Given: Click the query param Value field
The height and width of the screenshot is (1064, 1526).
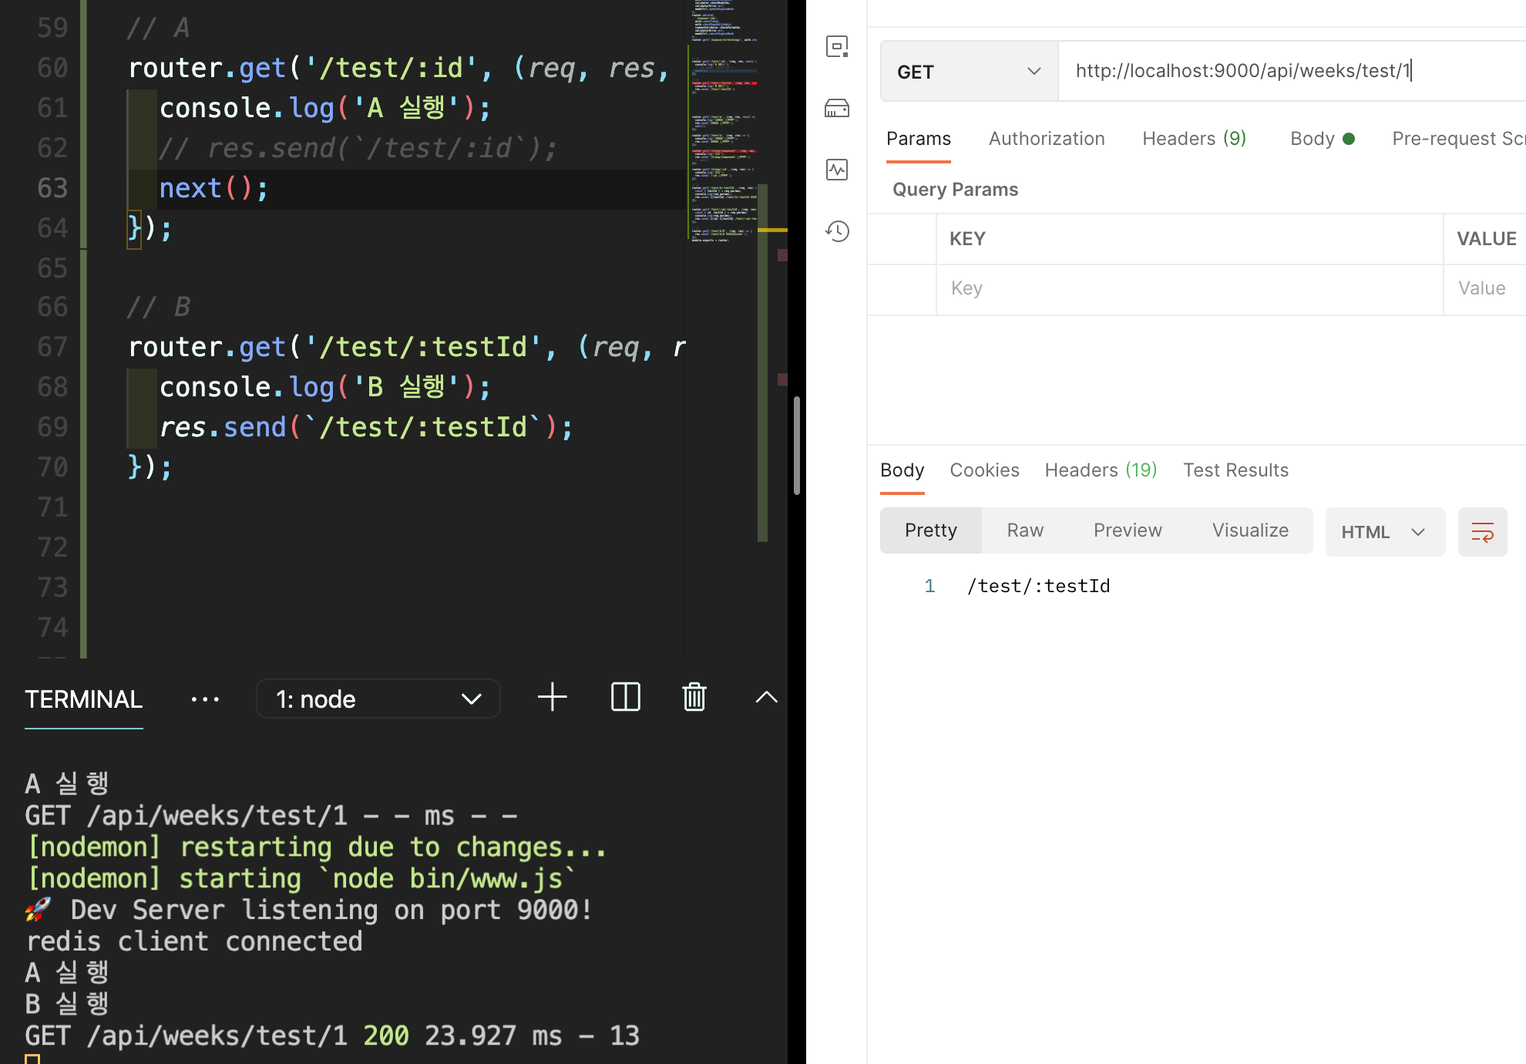Looking at the screenshot, I should pos(1484,288).
